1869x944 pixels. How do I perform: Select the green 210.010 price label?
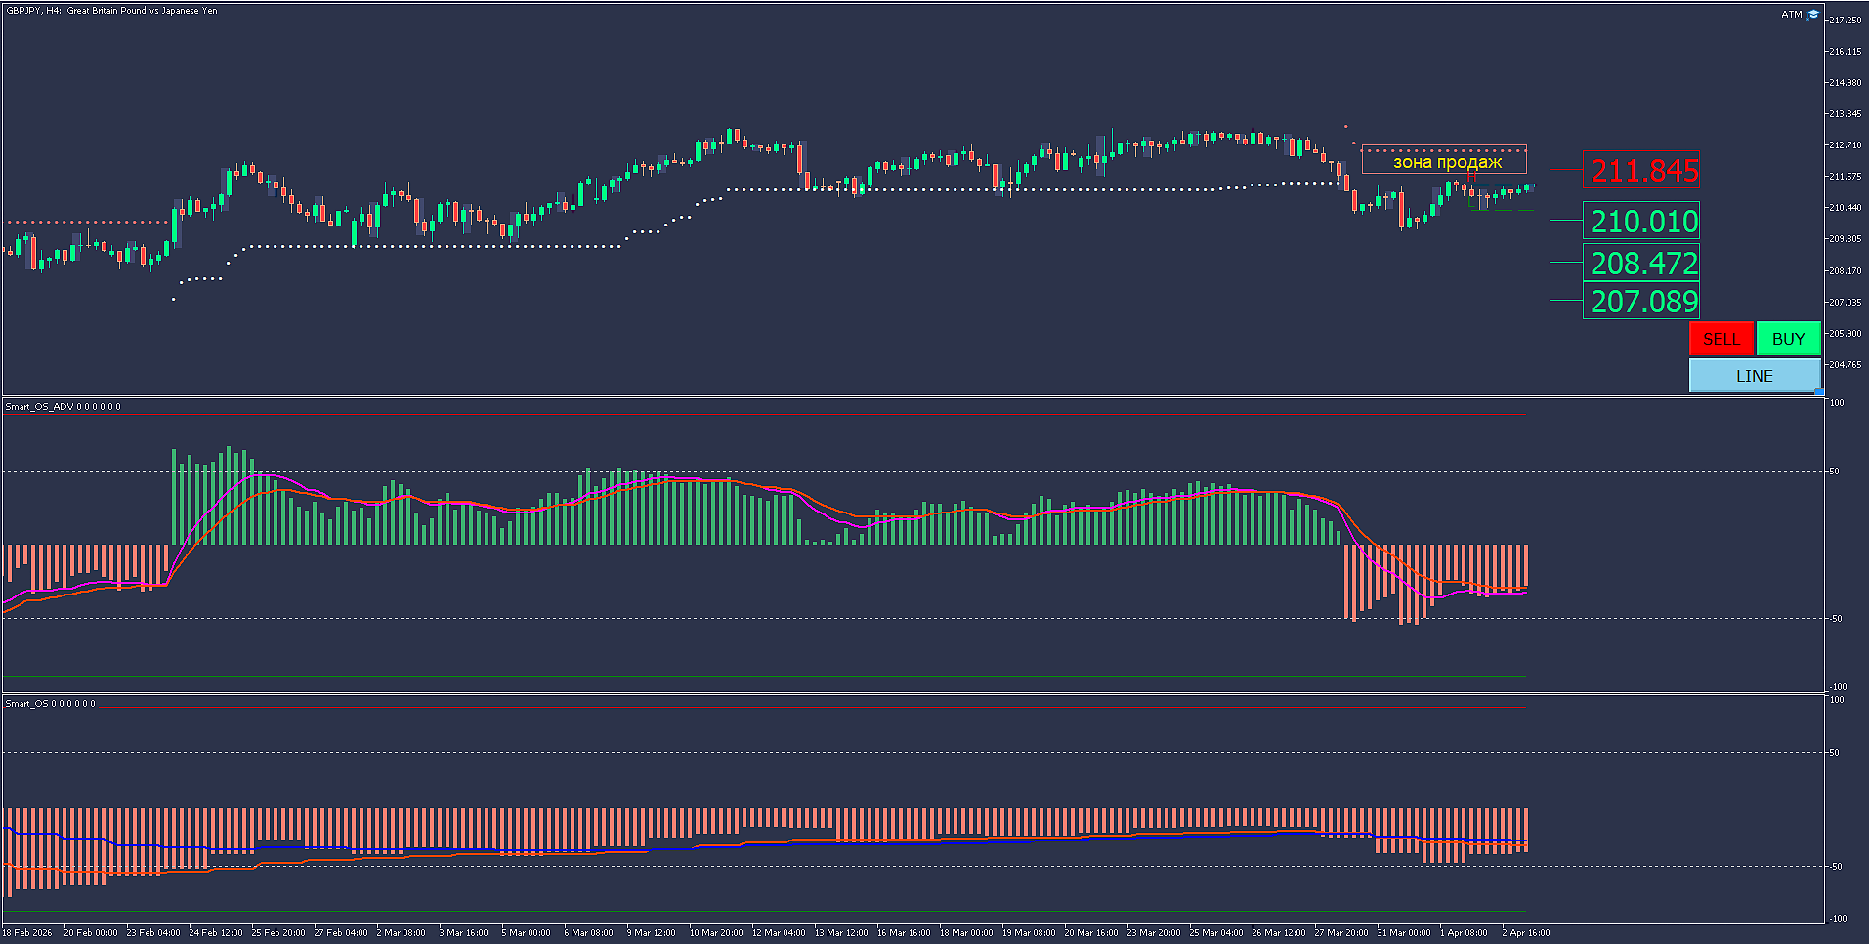click(1641, 221)
